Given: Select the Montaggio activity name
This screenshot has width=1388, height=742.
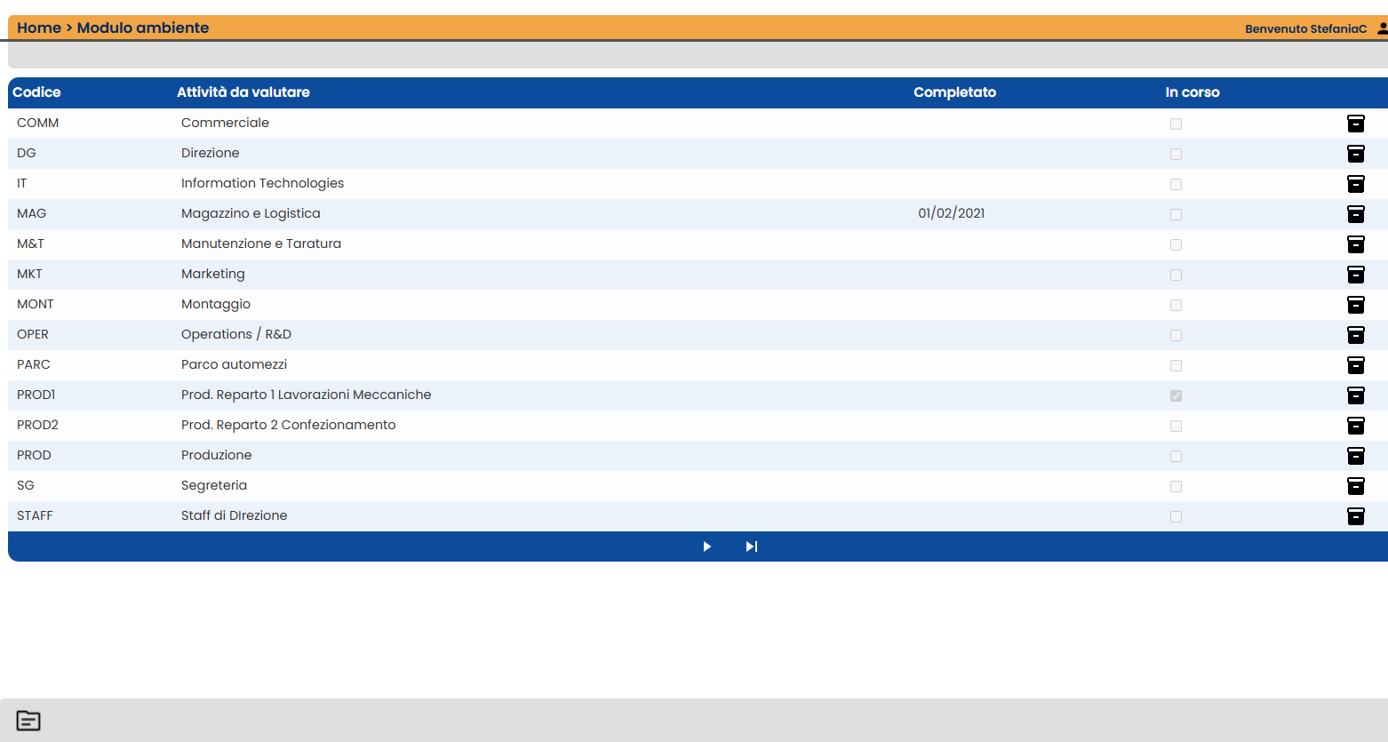Looking at the screenshot, I should (x=216, y=304).
